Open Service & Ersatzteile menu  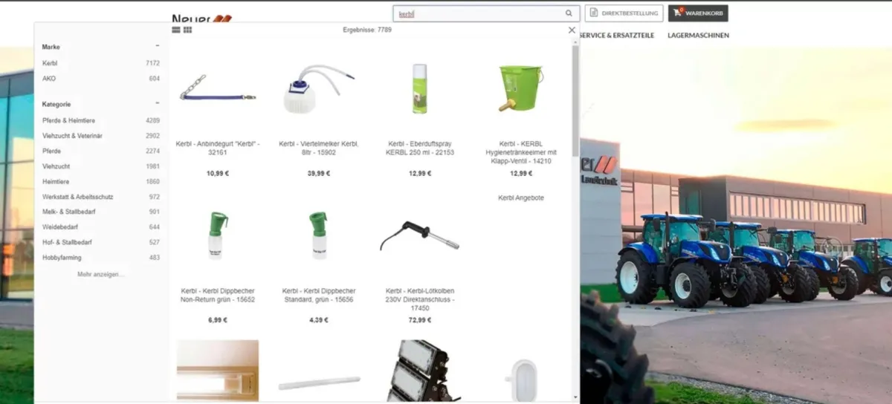pos(616,35)
